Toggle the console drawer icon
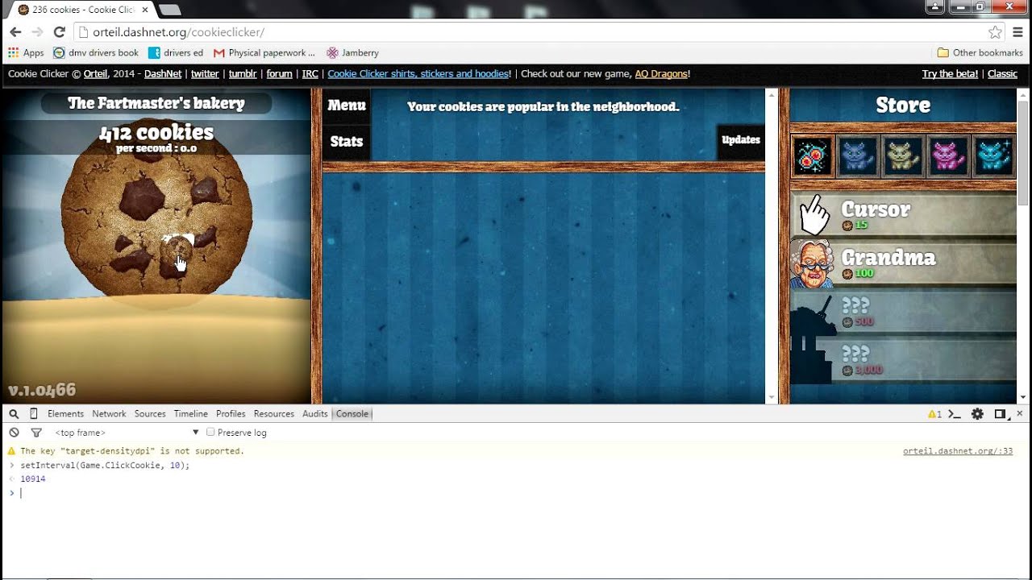1032x580 pixels. pyautogui.click(x=955, y=414)
